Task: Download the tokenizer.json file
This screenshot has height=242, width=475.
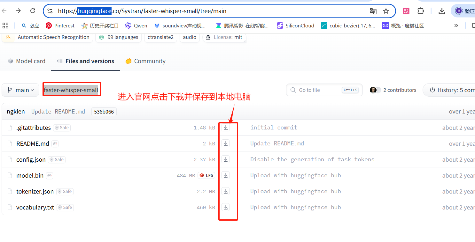Action: 226,191
